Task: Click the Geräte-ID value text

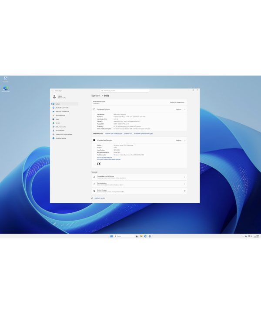Action: [x=127, y=122]
